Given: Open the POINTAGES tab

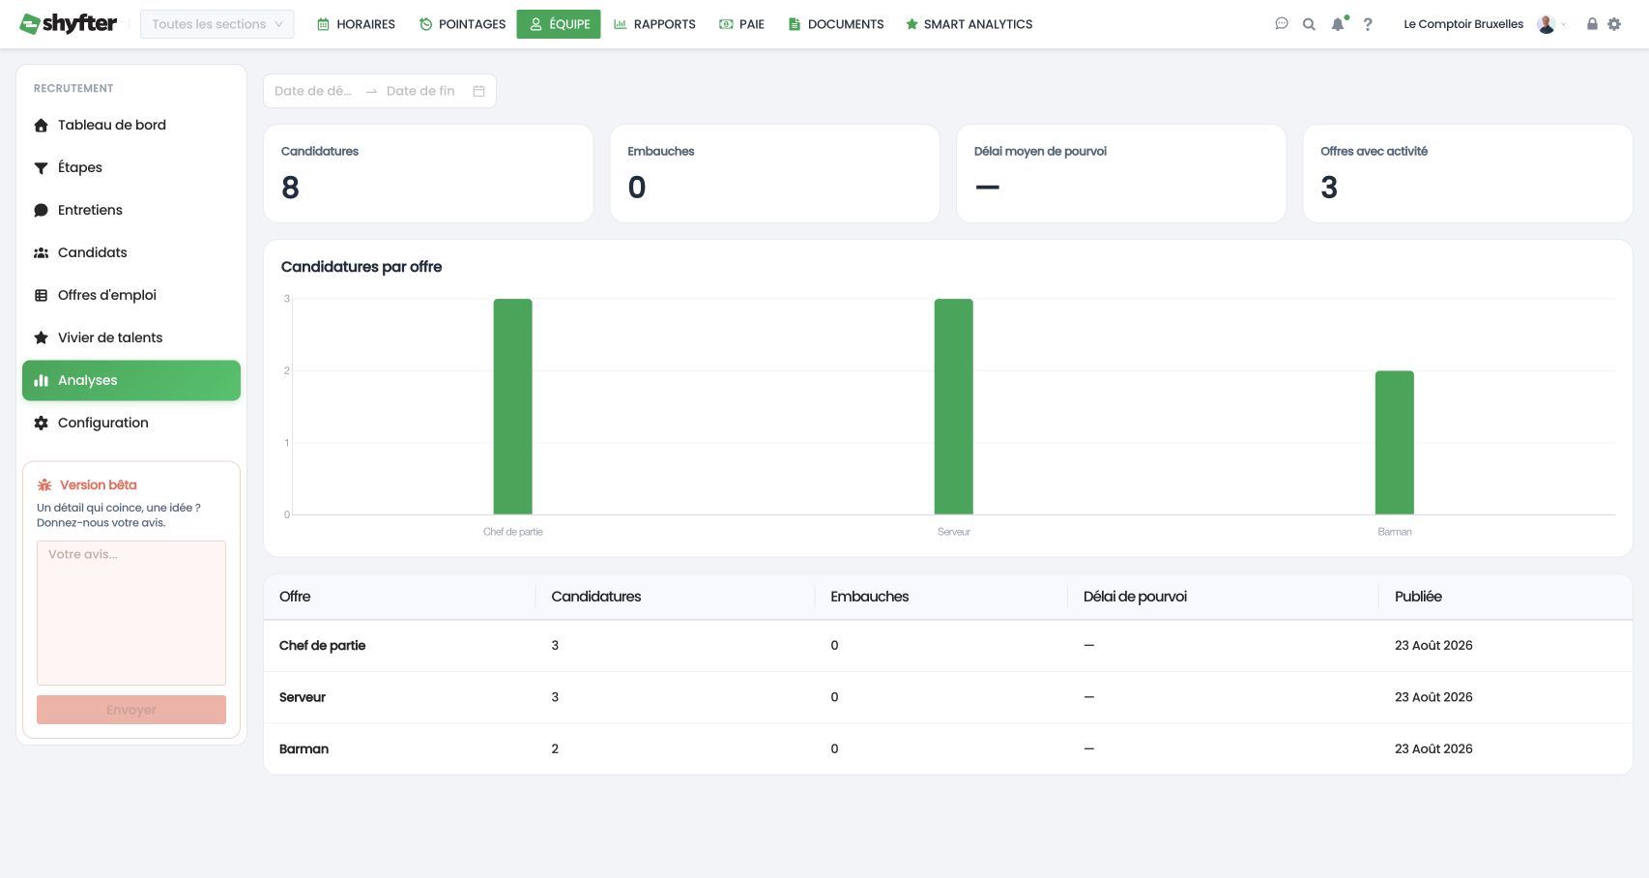Looking at the screenshot, I should (x=462, y=24).
